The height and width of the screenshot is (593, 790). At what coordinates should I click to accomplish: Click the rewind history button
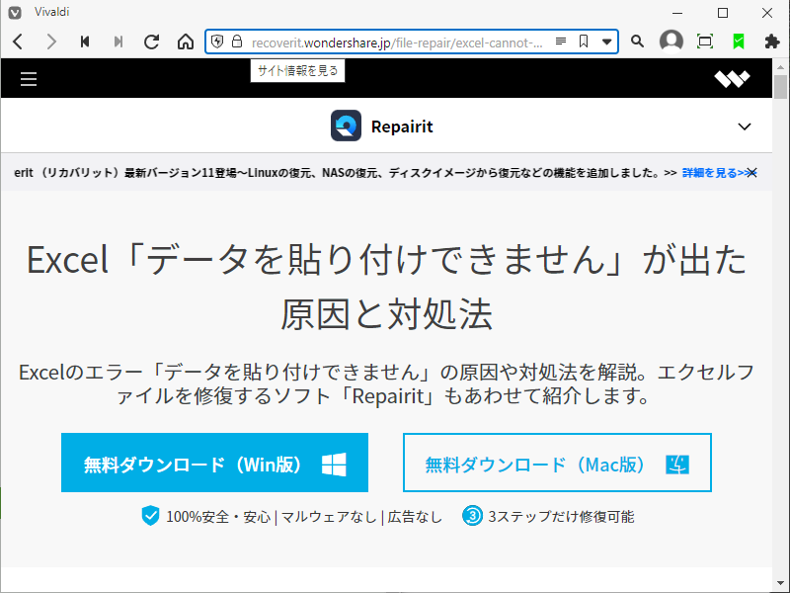click(x=85, y=42)
